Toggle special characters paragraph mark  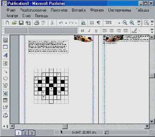(x=99, y=23)
